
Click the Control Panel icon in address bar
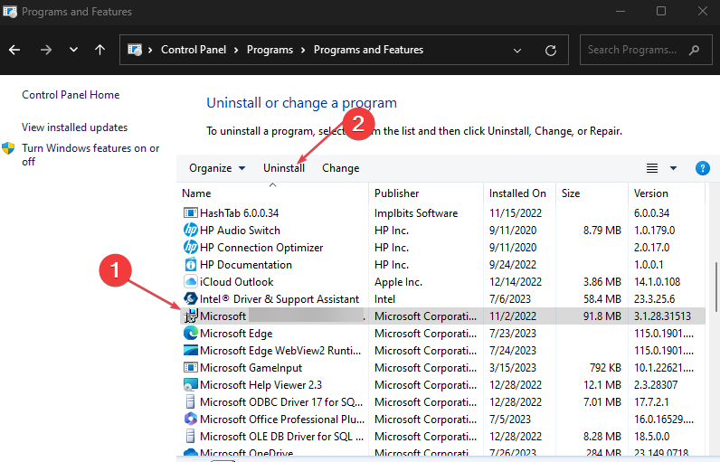(135, 50)
